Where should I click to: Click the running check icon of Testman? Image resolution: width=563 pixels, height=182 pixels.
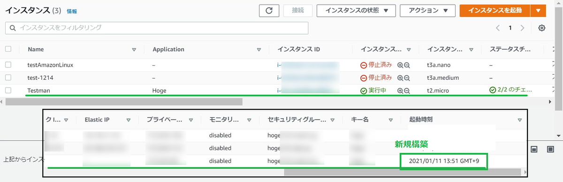(x=364, y=91)
